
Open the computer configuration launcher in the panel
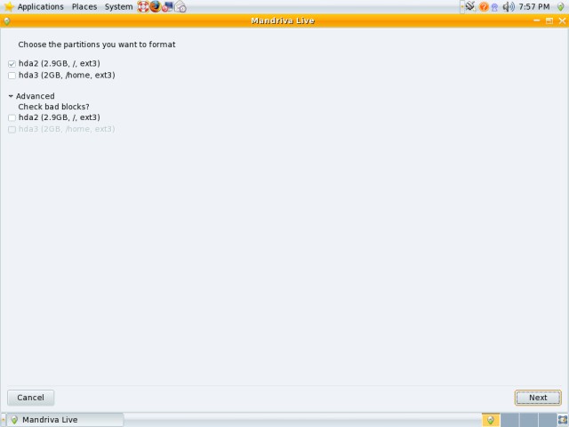coord(167,6)
